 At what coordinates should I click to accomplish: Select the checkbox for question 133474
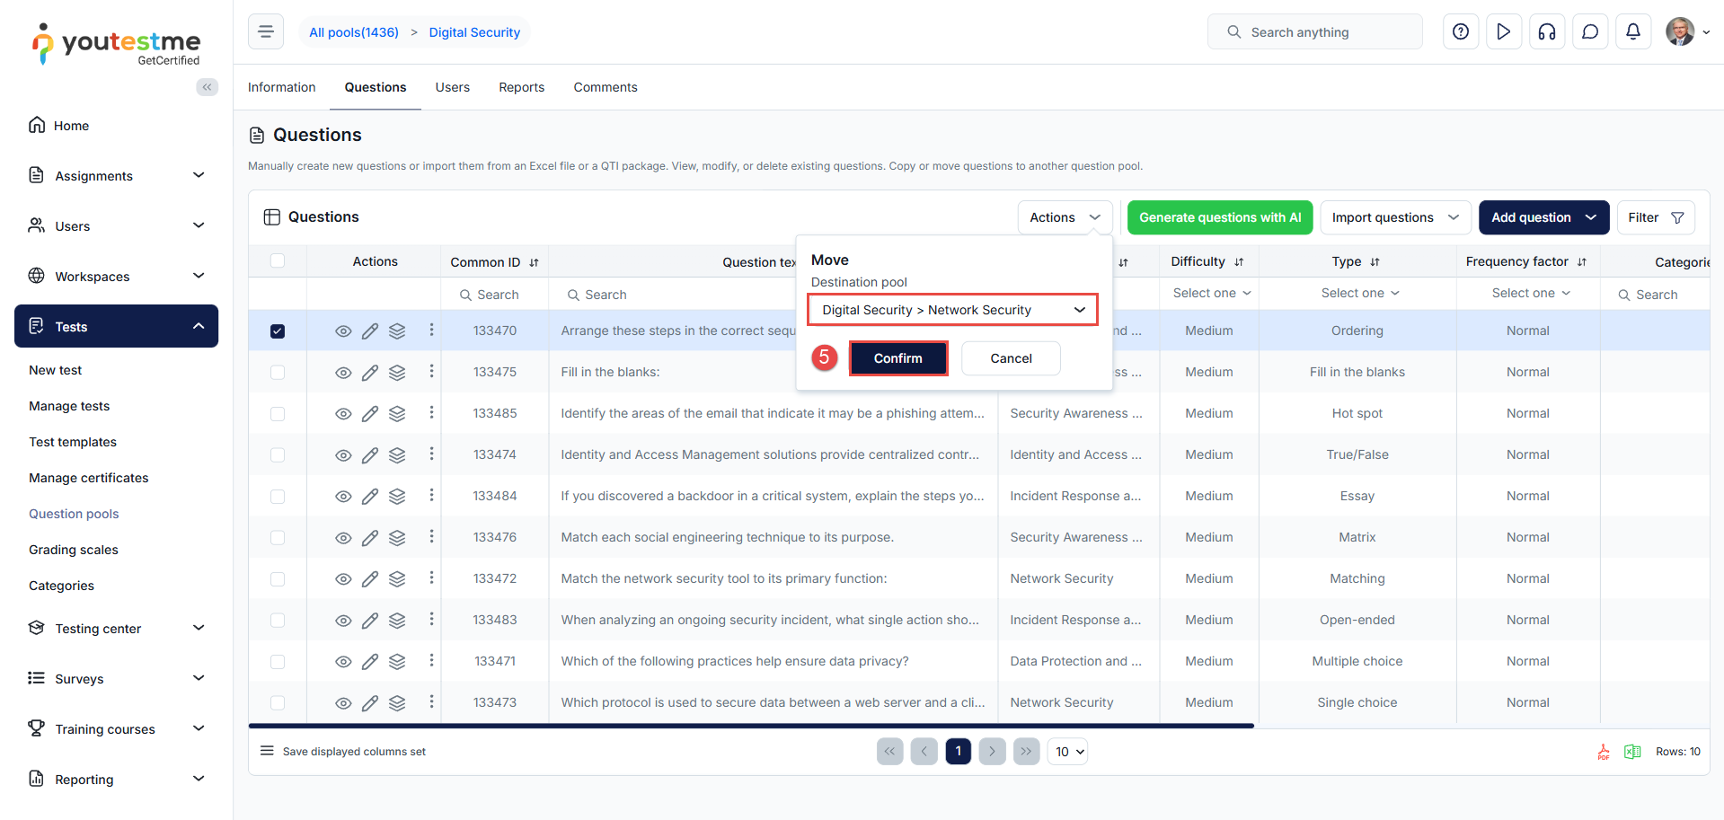pyautogui.click(x=278, y=455)
